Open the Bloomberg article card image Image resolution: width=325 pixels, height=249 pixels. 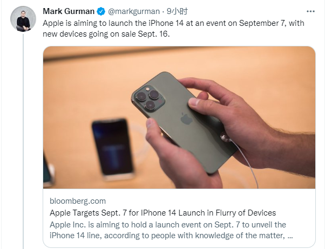tap(179, 117)
